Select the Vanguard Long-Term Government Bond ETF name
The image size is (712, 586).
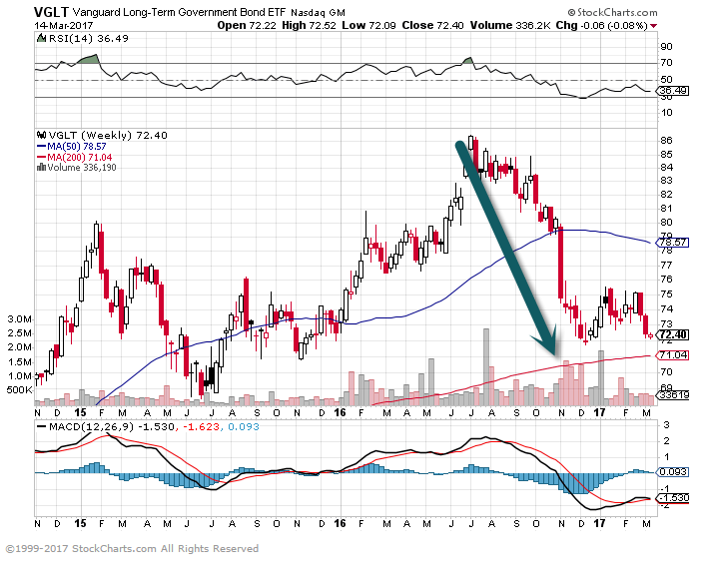pyautogui.click(x=180, y=12)
